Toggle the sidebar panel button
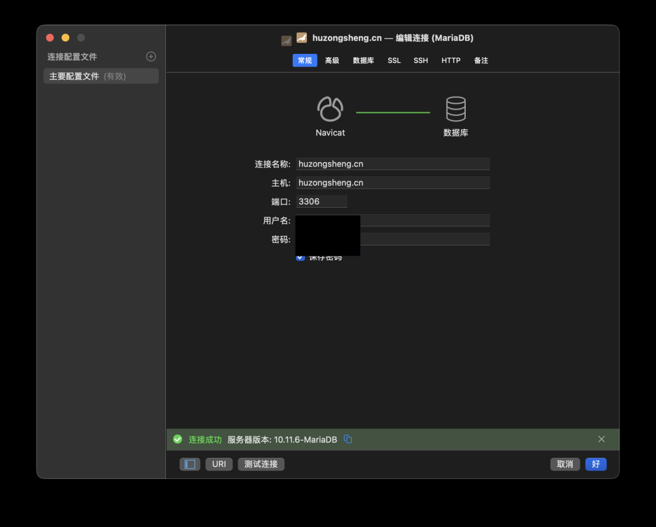The width and height of the screenshot is (656, 527). point(190,464)
